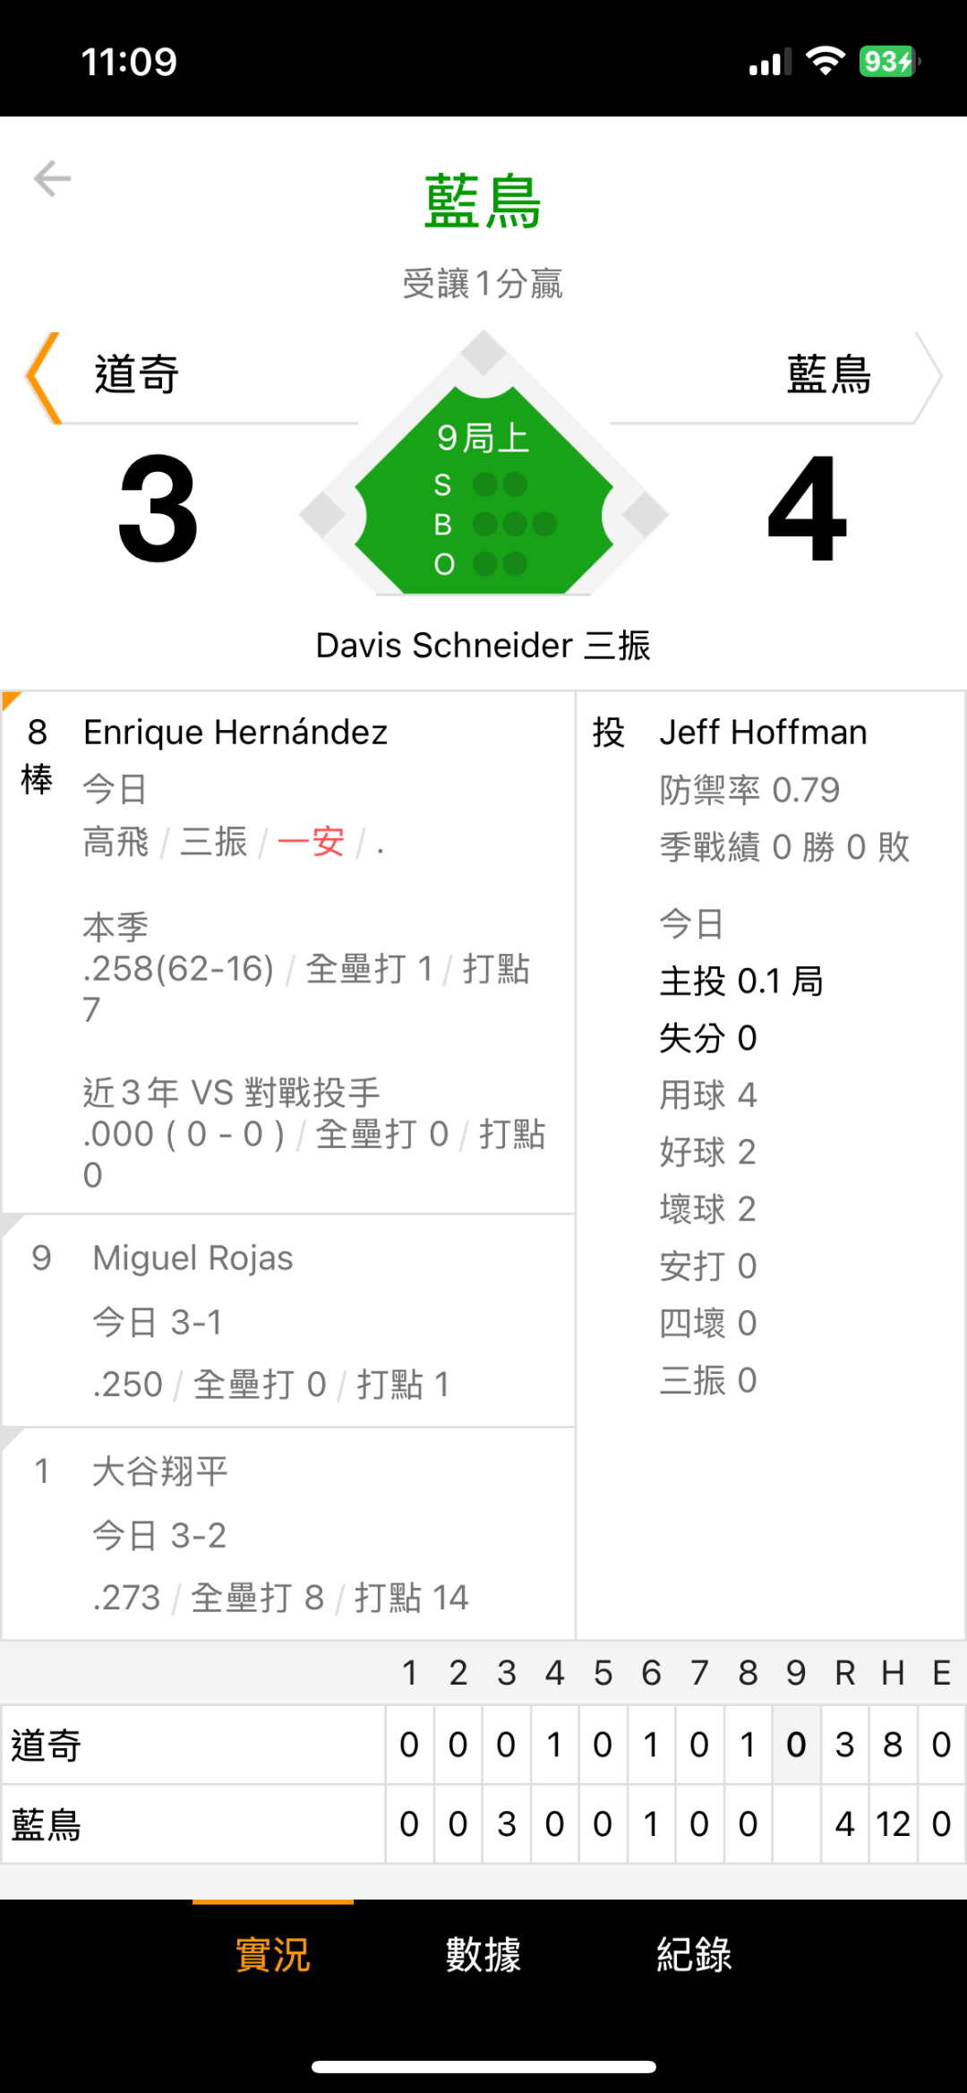This screenshot has width=967, height=2093.
Task: Tap the back arrow icon
Action: pos(52,178)
